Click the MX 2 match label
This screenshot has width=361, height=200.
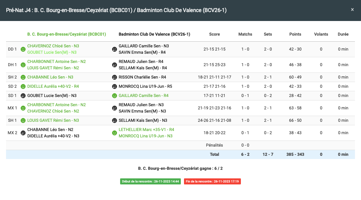tap(12, 133)
